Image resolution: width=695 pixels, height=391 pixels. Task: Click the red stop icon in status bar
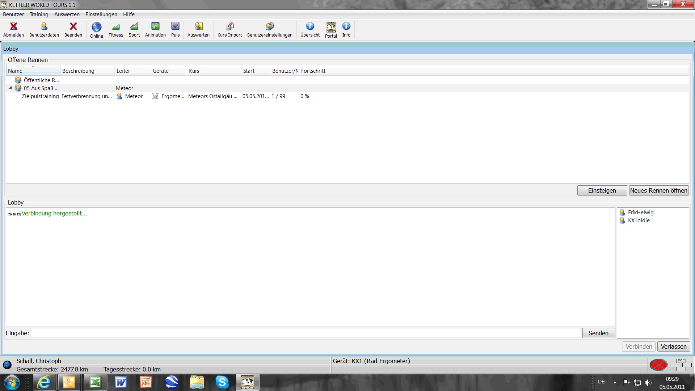[x=658, y=365]
